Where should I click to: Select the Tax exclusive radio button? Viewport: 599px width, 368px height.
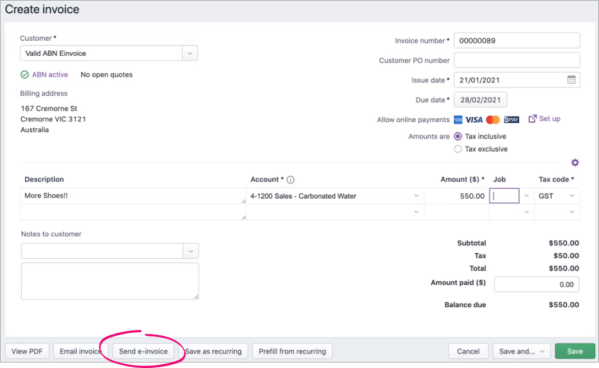coord(457,149)
